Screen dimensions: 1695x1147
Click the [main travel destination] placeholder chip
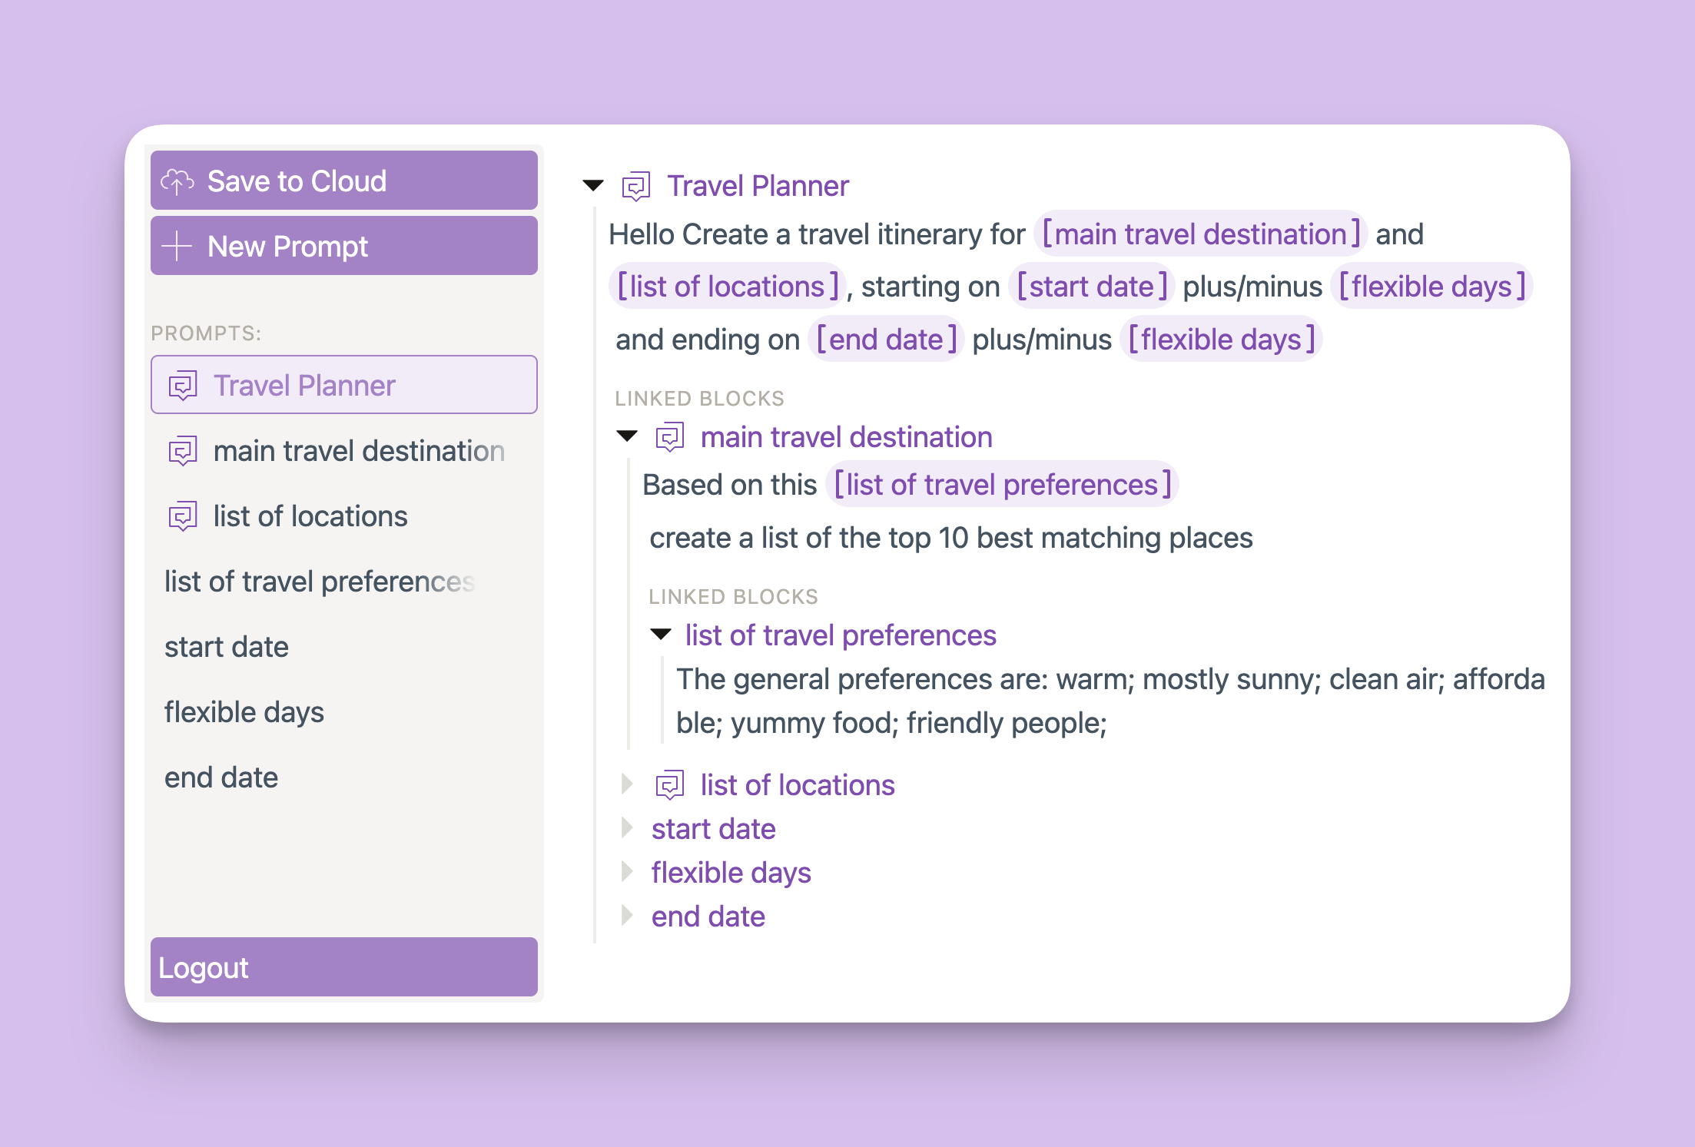(x=1201, y=234)
